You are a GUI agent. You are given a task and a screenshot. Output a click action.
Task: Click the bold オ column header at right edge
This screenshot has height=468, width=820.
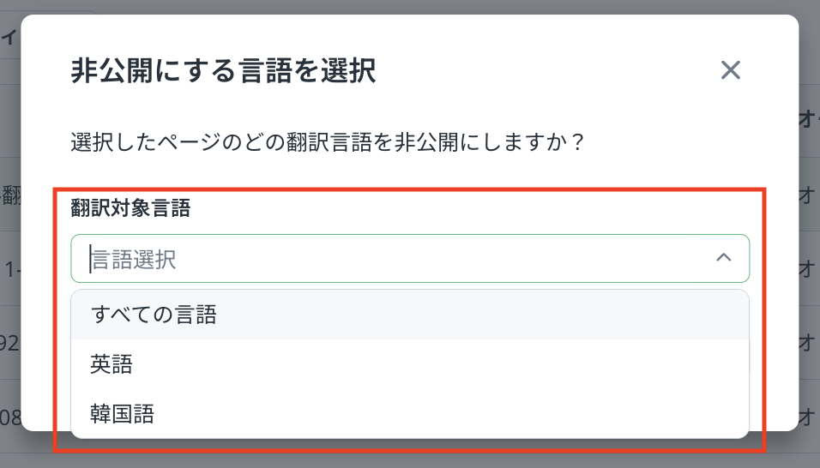pyautogui.click(x=808, y=120)
